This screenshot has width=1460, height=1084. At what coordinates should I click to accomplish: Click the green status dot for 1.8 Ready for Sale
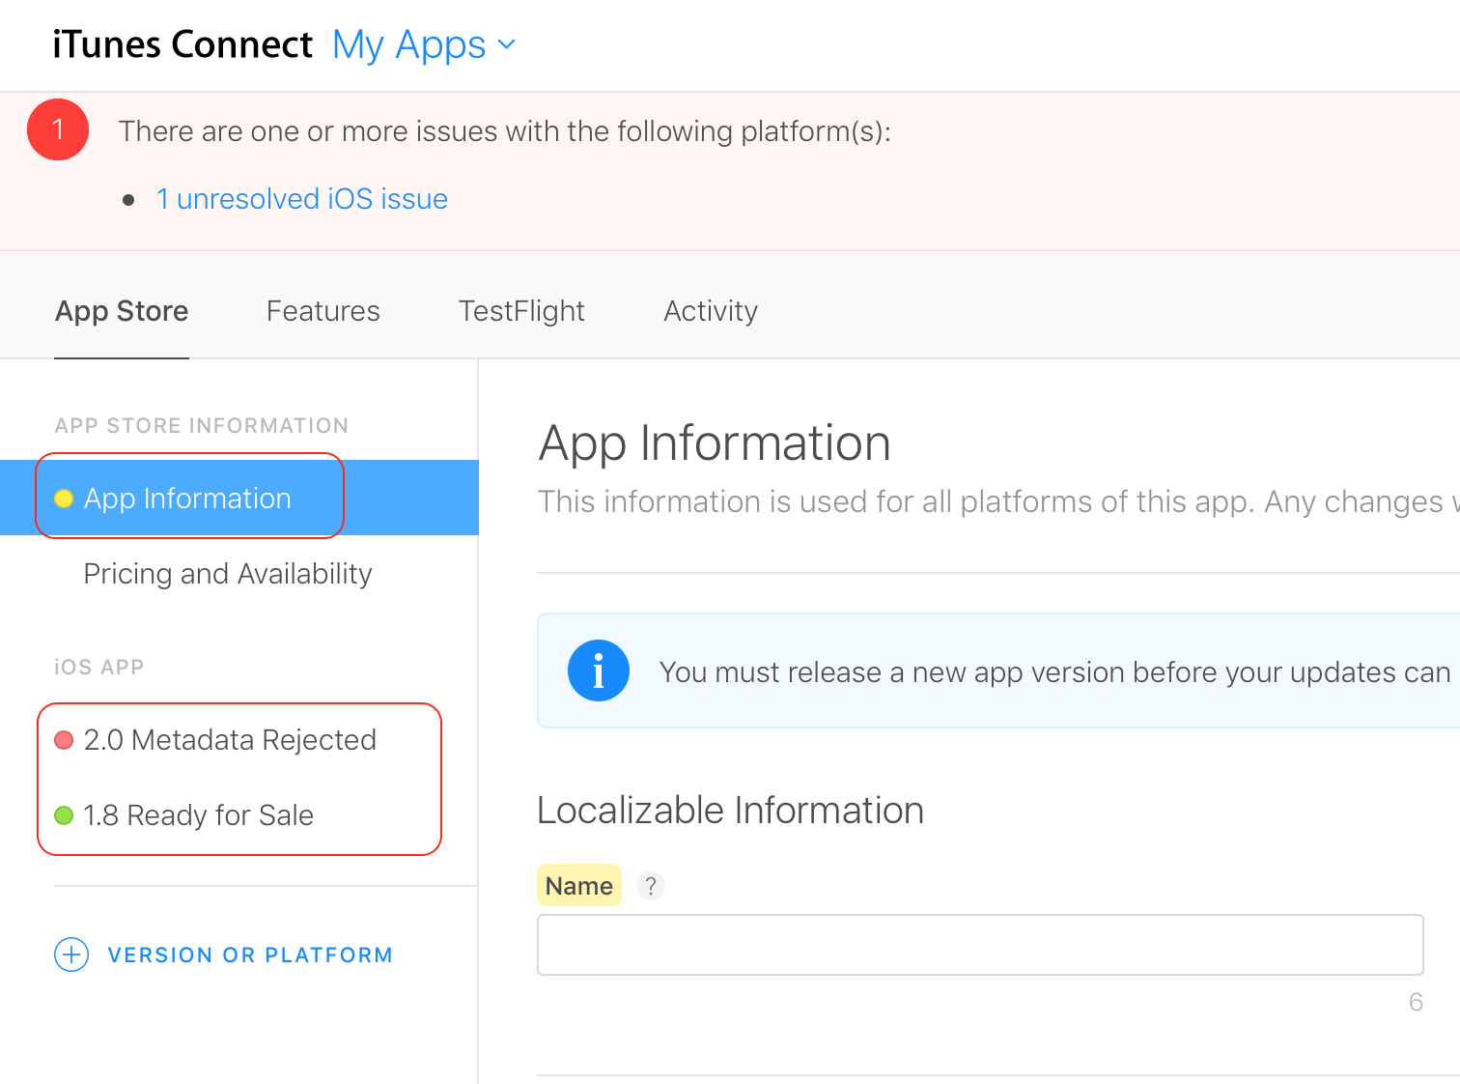(x=64, y=815)
